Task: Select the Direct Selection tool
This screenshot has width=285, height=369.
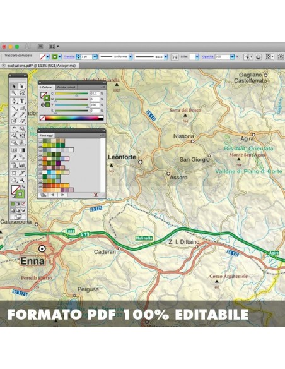Action: coord(22,87)
